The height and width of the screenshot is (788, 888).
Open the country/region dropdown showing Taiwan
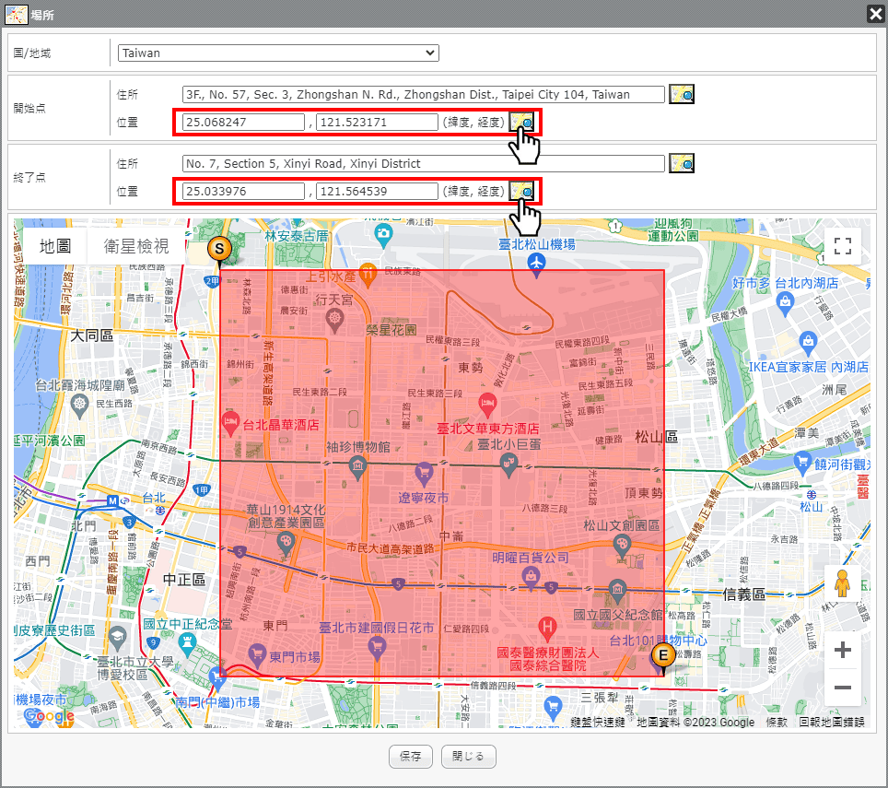click(278, 53)
